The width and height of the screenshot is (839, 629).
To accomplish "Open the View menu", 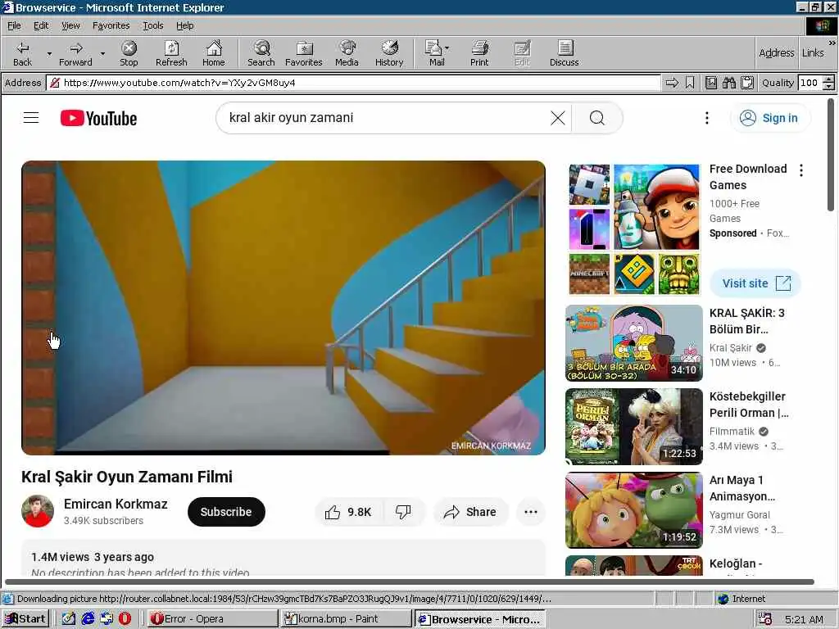I will tap(70, 25).
